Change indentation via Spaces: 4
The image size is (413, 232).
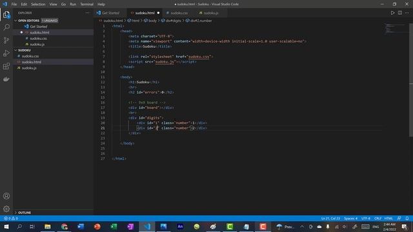(x=350, y=218)
